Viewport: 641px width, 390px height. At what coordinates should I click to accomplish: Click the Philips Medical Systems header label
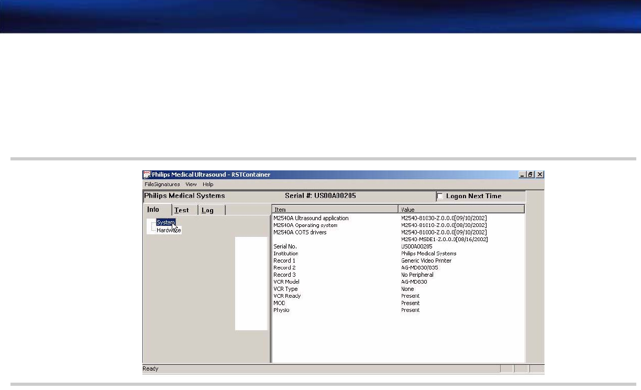[x=184, y=196]
